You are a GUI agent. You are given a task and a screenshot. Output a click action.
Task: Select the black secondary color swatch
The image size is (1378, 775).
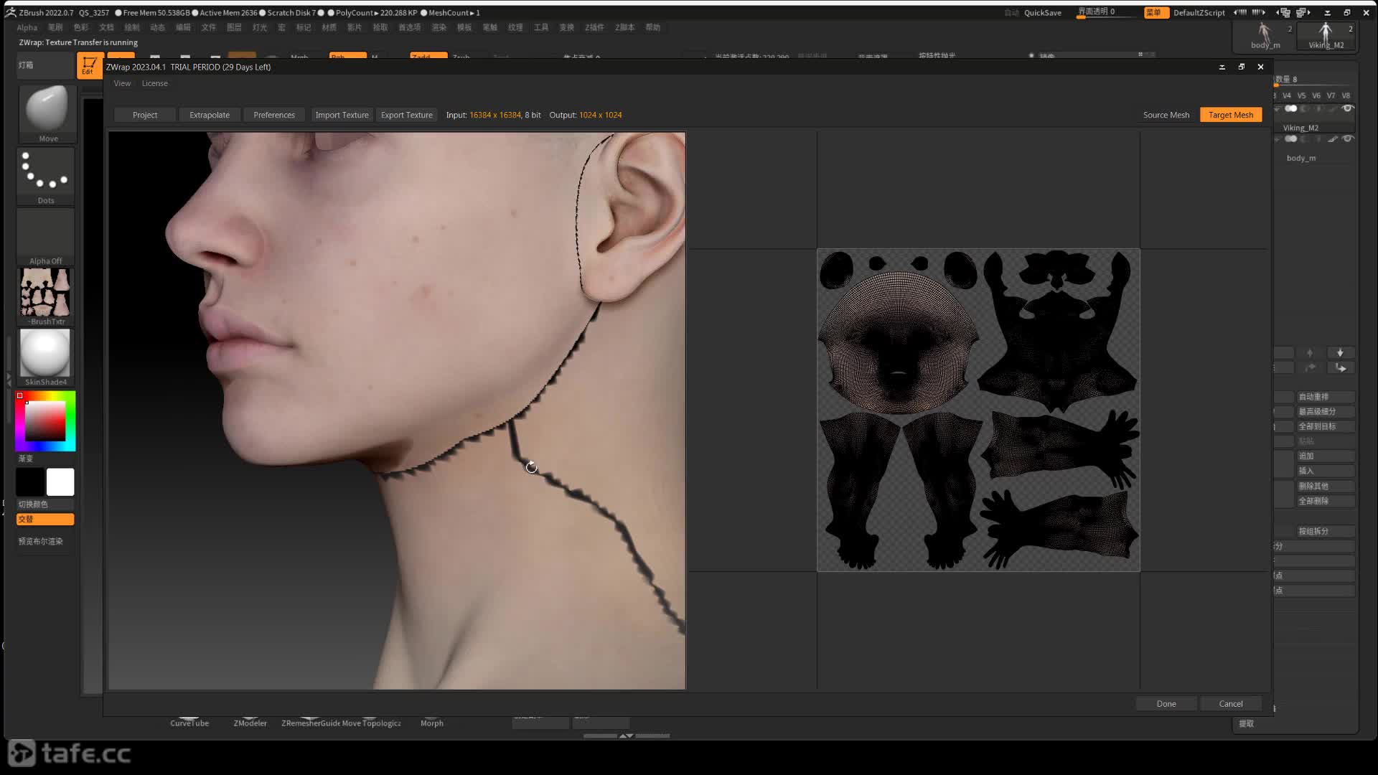tap(30, 482)
